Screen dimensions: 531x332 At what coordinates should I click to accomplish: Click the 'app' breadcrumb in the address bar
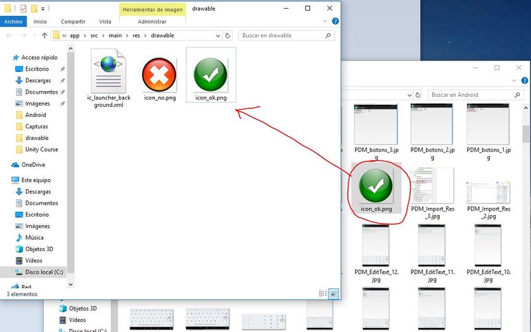tap(74, 36)
